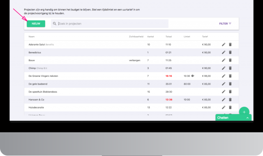Click the 35:01 total of De gele badeend
The width and height of the screenshot is (263, 156).
click(168, 84)
